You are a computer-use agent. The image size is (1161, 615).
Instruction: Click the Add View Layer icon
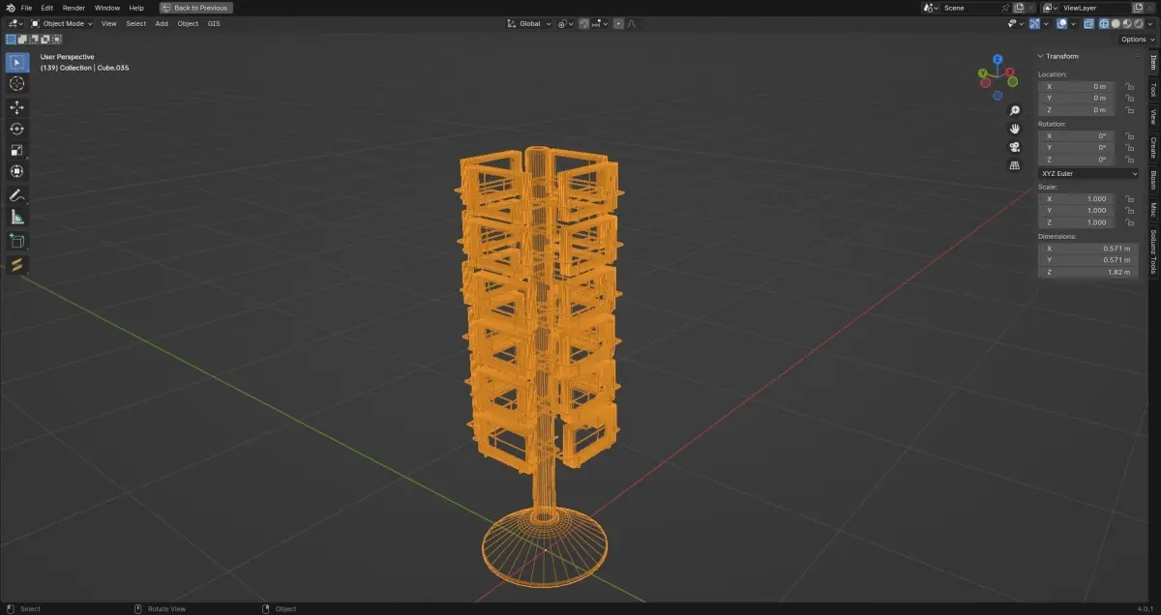tap(1138, 8)
